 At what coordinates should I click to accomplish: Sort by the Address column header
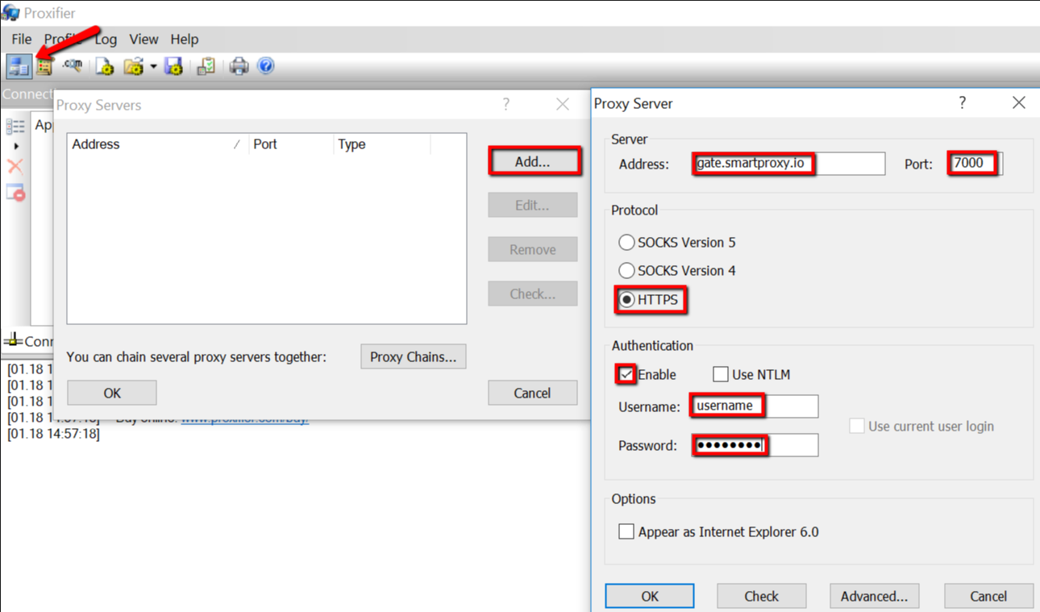[158, 144]
